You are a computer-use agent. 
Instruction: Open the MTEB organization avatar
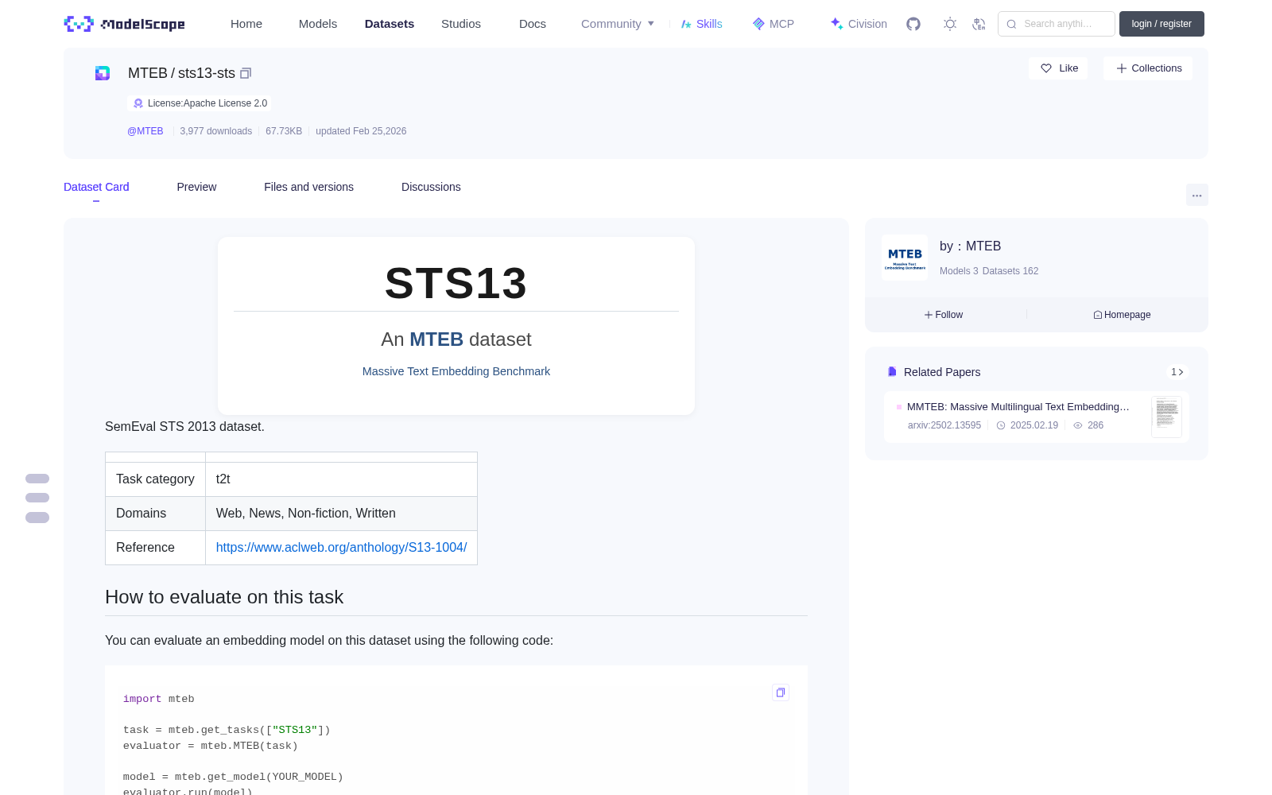(x=905, y=258)
